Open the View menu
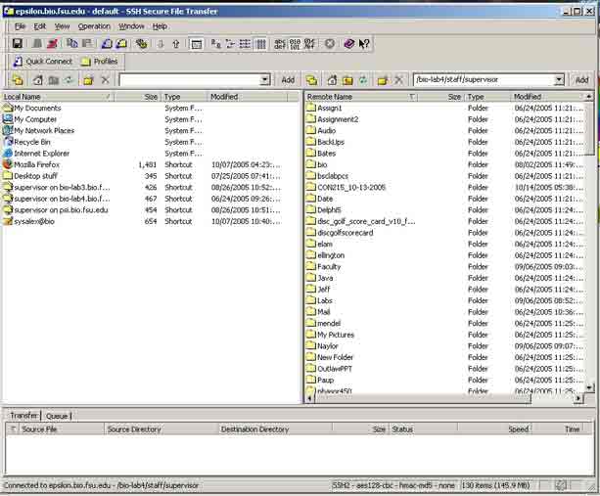The width and height of the screenshot is (600, 496). pyautogui.click(x=62, y=26)
